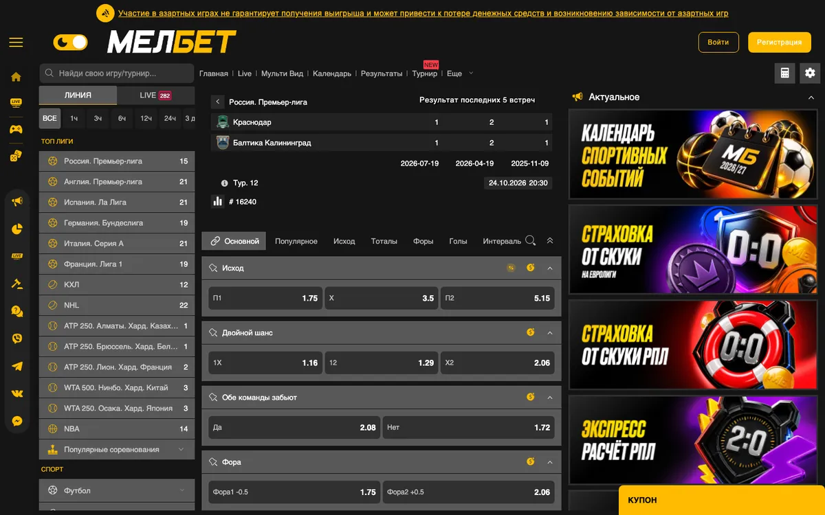Open the Еще navigation dropdown
The image size is (825, 515).
click(x=460, y=73)
